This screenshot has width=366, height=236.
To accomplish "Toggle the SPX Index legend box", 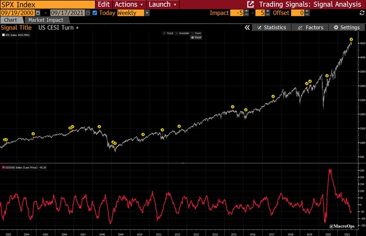I will tap(3, 36).
